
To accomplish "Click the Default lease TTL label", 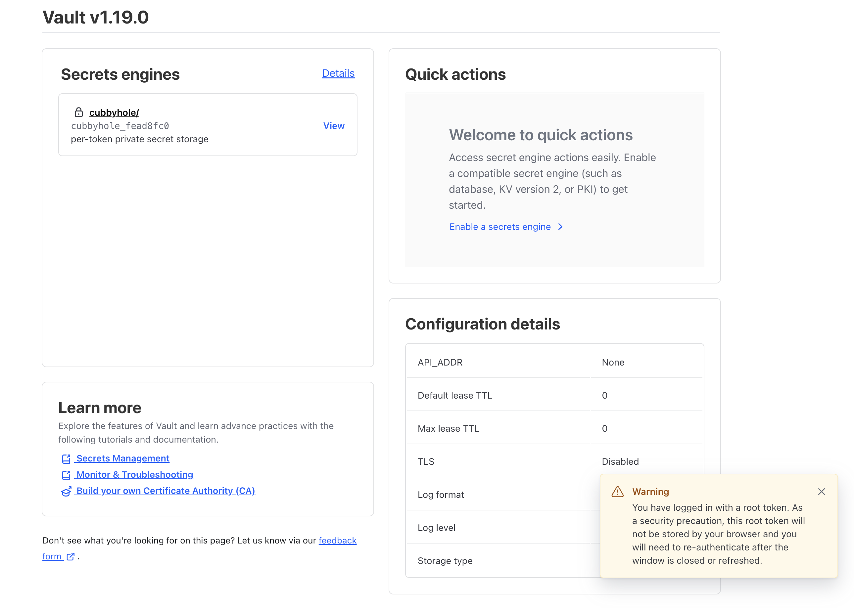I will tap(455, 395).
